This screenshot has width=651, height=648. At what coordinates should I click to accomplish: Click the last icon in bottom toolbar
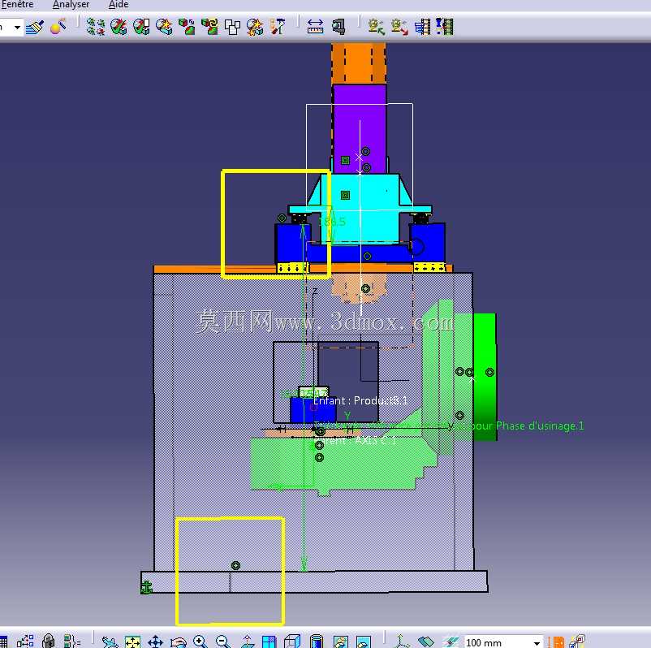pyautogui.click(x=577, y=642)
